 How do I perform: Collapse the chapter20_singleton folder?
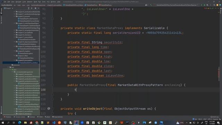point(15,51)
